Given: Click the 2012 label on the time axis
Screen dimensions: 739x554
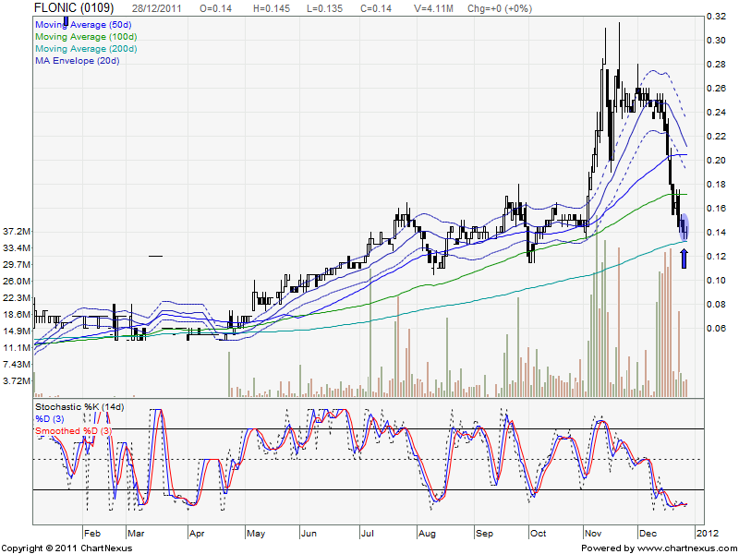Looking at the screenshot, I should click(x=706, y=533).
